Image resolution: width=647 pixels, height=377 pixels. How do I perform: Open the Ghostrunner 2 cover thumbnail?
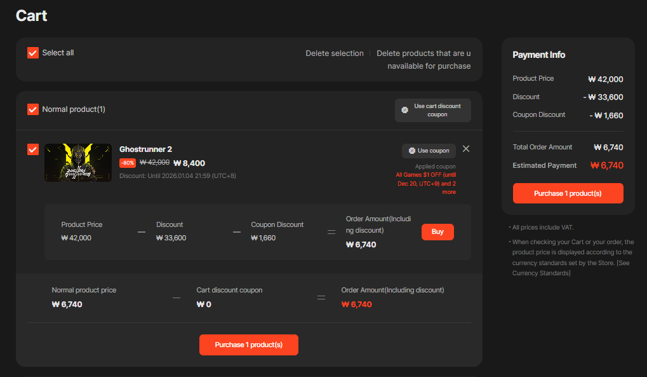pos(78,162)
